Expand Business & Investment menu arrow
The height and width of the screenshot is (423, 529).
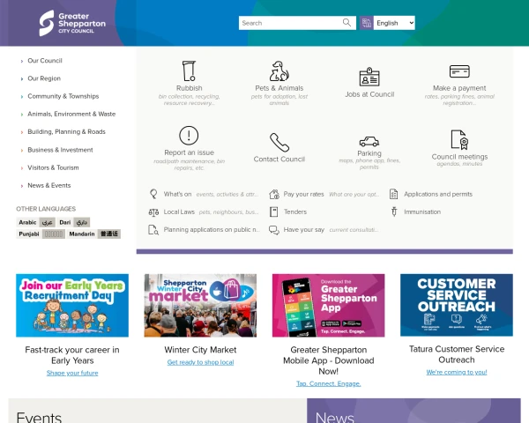click(22, 150)
